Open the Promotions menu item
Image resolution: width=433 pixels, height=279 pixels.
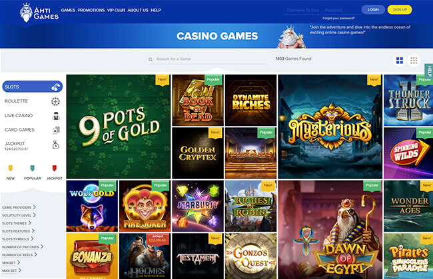[x=91, y=10]
